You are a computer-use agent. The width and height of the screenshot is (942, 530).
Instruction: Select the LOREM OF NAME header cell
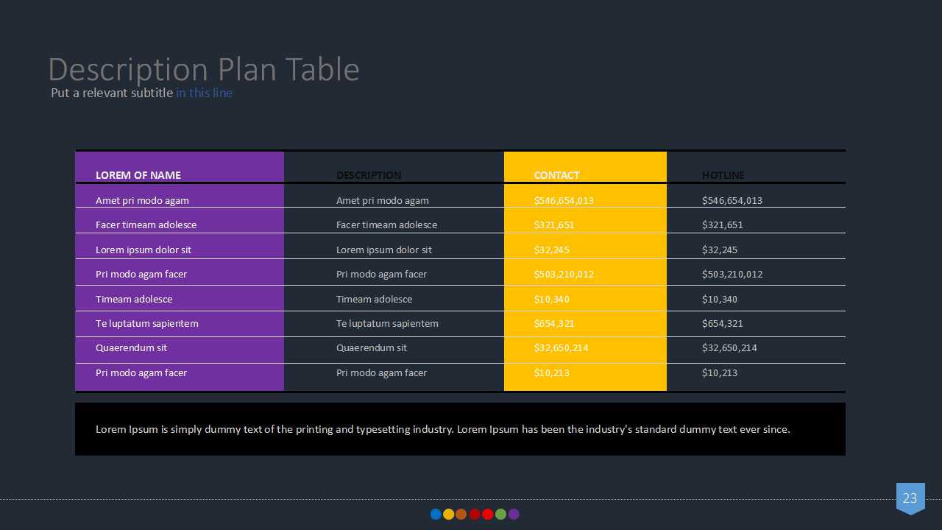coord(138,175)
